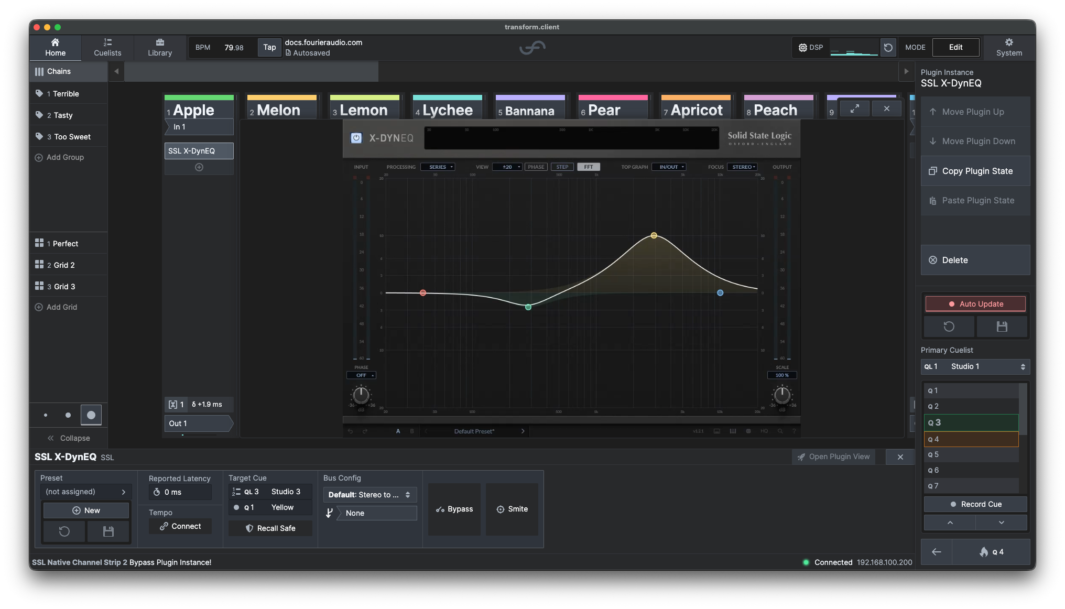
Task: Toggle Auto Update
Action: [x=975, y=304]
